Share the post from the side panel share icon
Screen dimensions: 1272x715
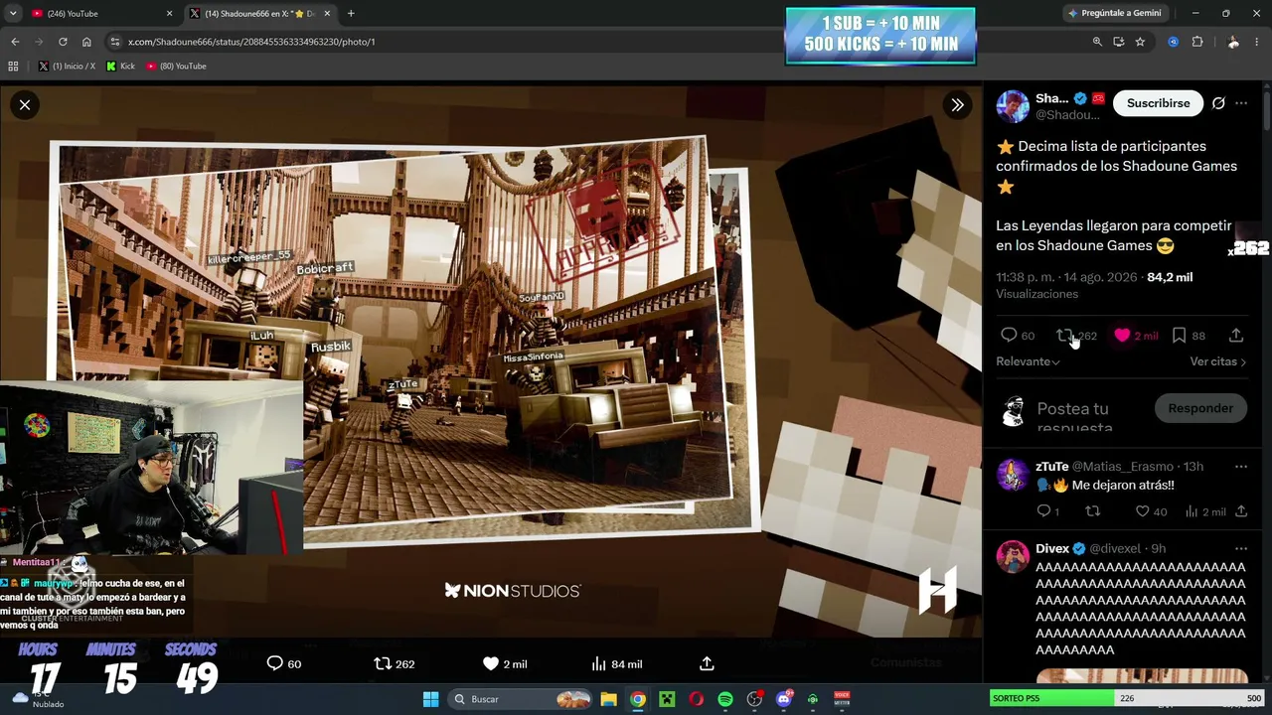(x=1236, y=336)
